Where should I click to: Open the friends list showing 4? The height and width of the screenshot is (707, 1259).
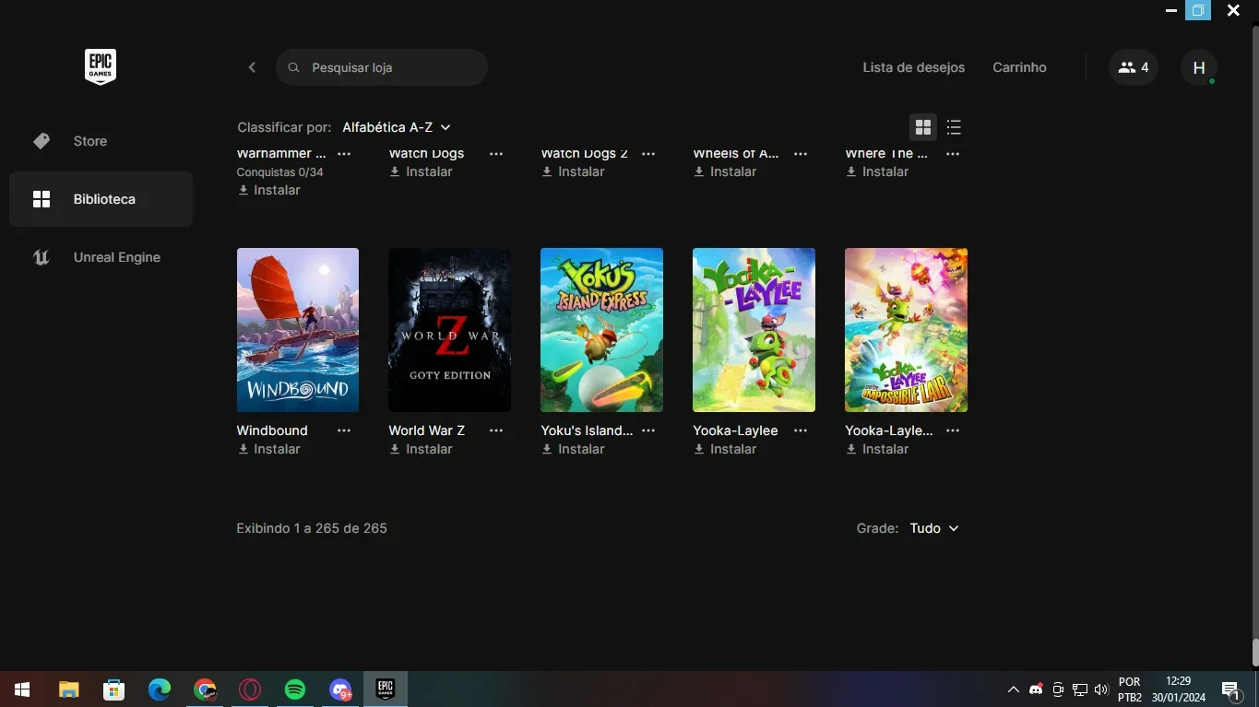tap(1133, 67)
